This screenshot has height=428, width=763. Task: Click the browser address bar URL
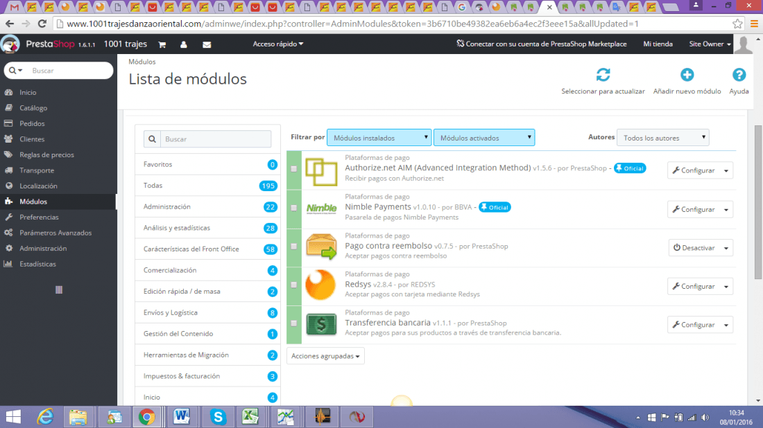coord(353,24)
